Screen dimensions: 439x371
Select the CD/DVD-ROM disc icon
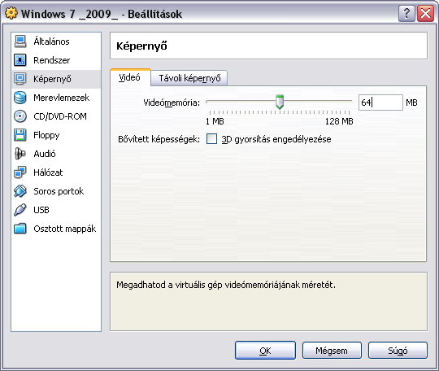(x=20, y=116)
